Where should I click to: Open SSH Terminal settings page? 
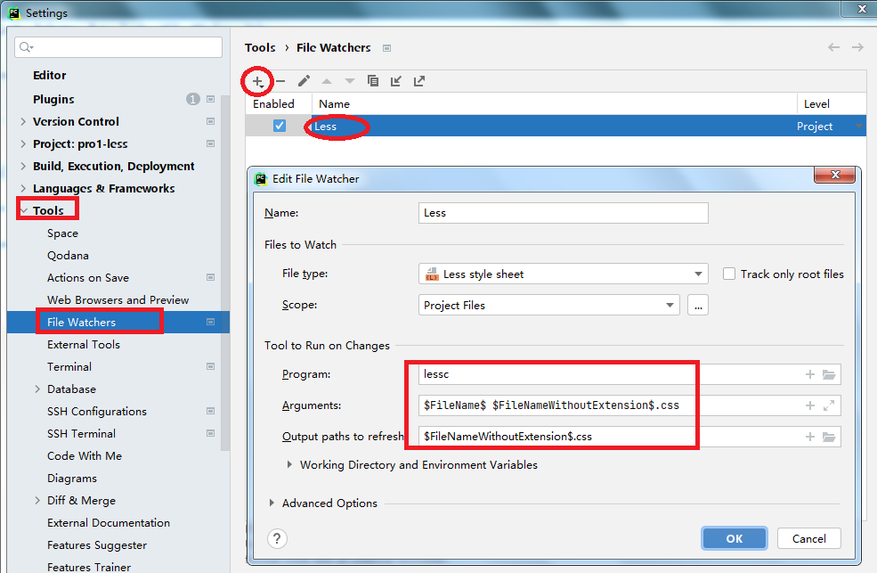[x=81, y=434]
